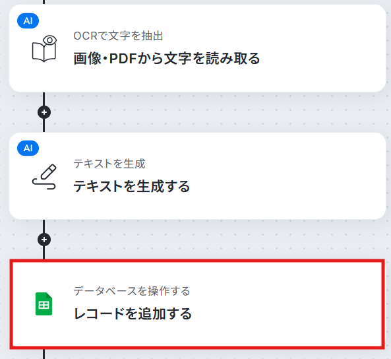Screen dimensions: 391x359
Task: Click the pencil text generation icon
Action: (x=44, y=177)
